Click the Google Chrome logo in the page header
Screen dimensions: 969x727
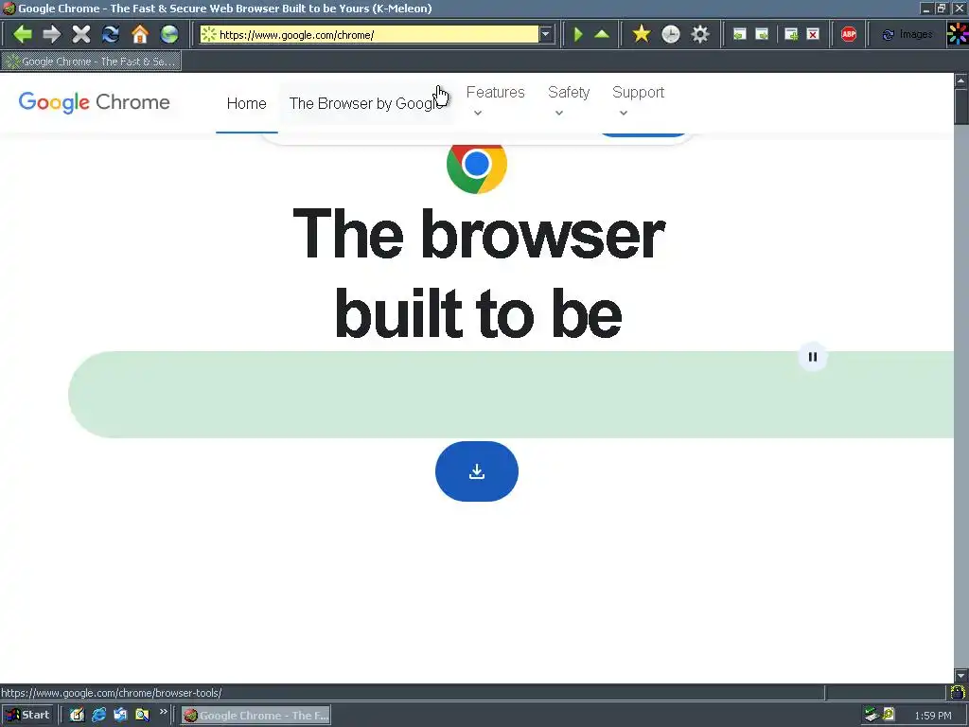(94, 102)
